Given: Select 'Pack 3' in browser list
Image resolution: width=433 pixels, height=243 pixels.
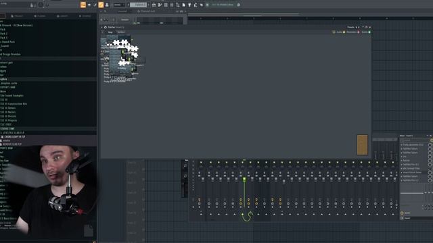Looking at the screenshot, I should [4, 38].
